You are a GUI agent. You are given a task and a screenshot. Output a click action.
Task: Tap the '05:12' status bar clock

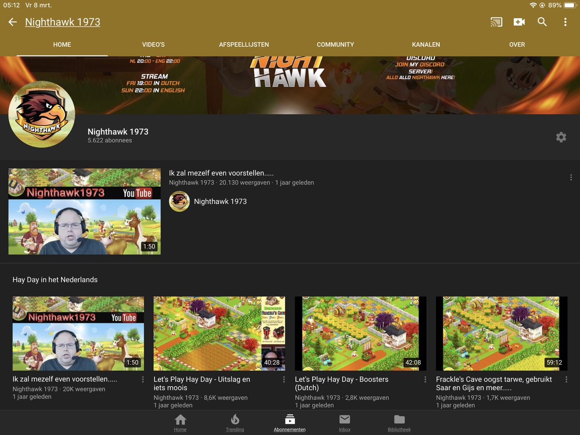(12, 5)
